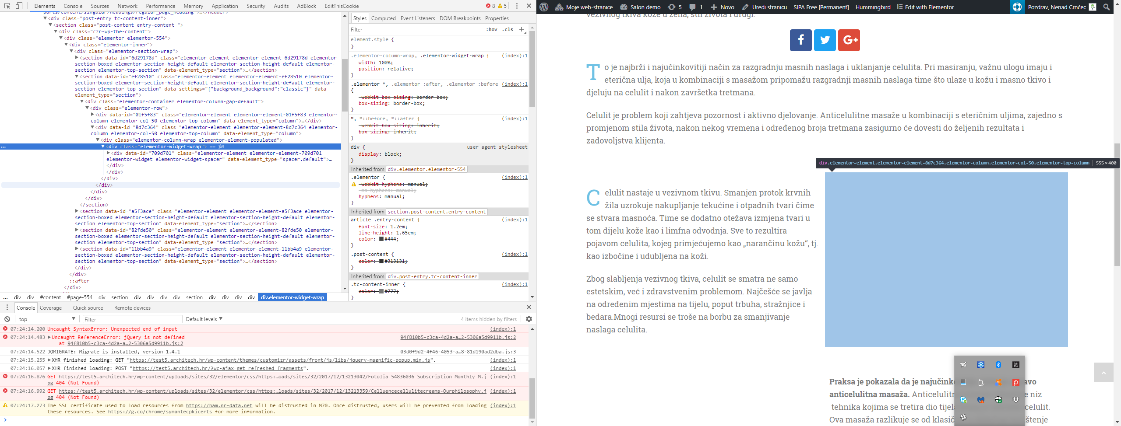The image size is (1121, 426).
Task: Expand div with data-id 709d701
Action: click(108, 153)
